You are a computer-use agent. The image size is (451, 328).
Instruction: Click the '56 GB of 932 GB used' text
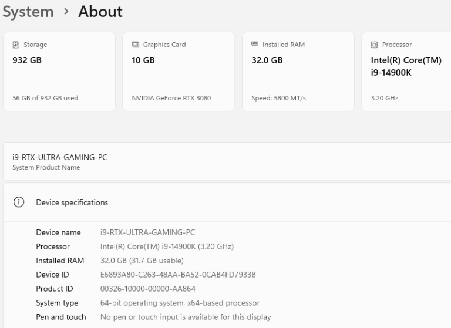click(x=45, y=98)
